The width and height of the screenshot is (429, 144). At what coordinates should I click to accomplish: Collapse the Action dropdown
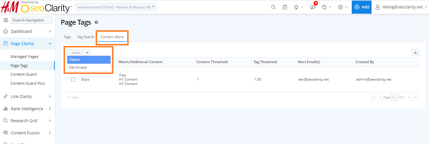[x=79, y=53]
